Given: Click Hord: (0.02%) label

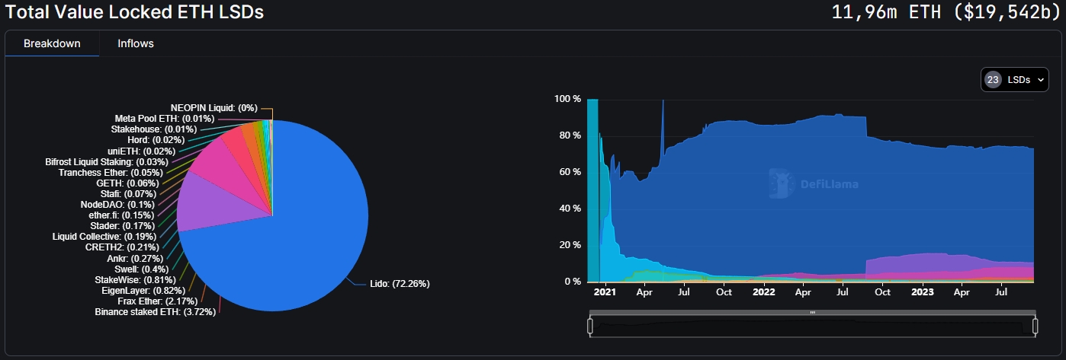Looking at the screenshot, I should point(156,140).
